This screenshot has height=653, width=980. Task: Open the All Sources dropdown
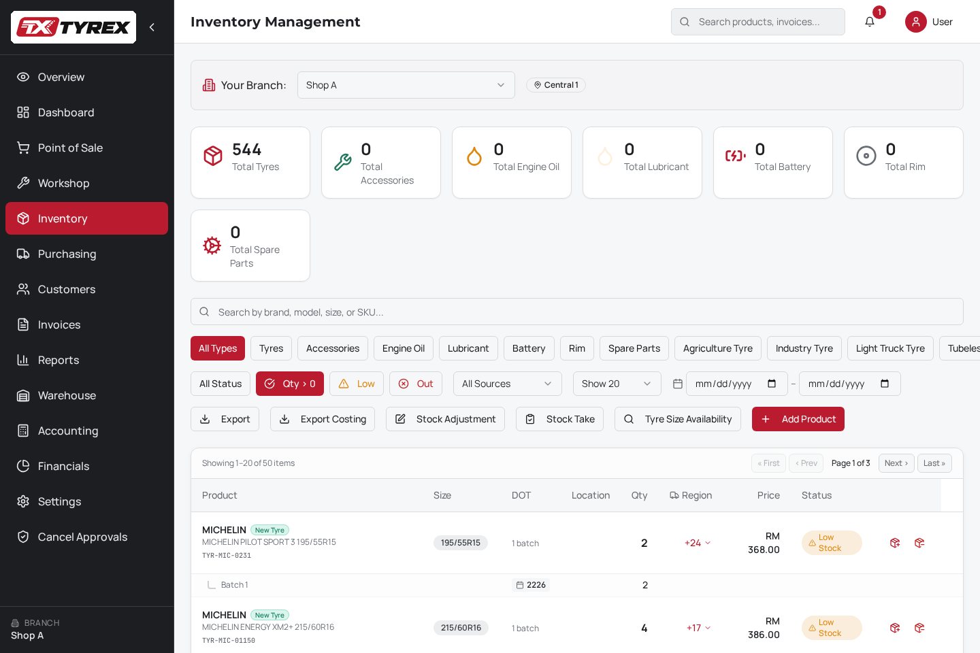pos(508,384)
